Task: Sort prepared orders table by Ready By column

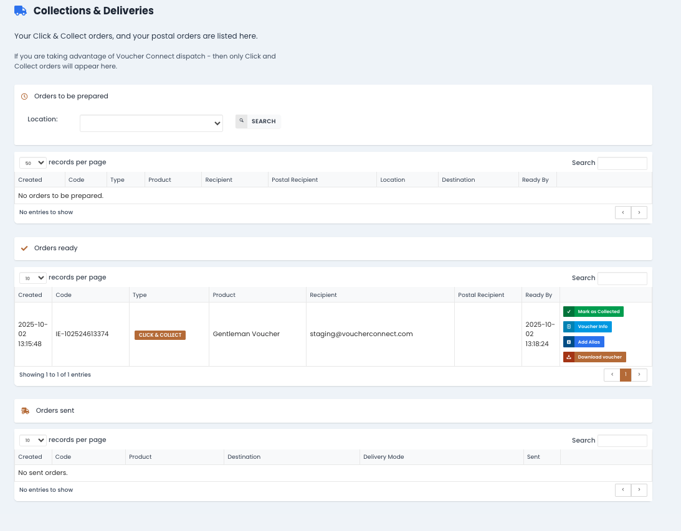Action: pos(535,180)
